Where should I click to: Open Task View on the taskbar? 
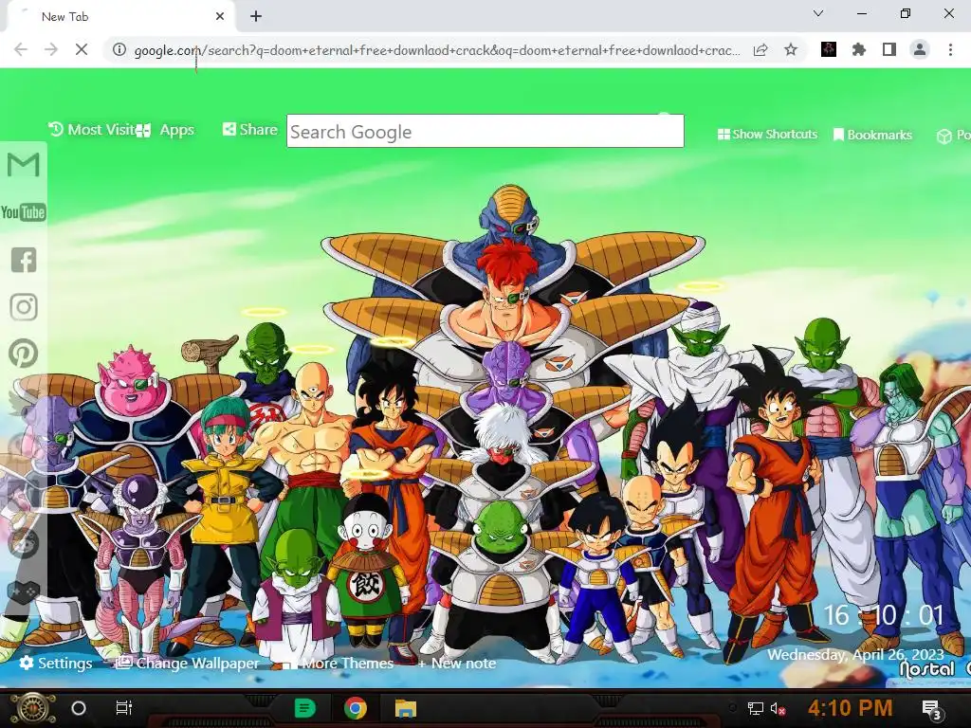click(124, 707)
